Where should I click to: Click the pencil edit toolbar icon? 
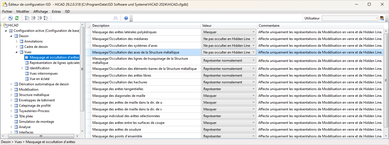point(4,18)
